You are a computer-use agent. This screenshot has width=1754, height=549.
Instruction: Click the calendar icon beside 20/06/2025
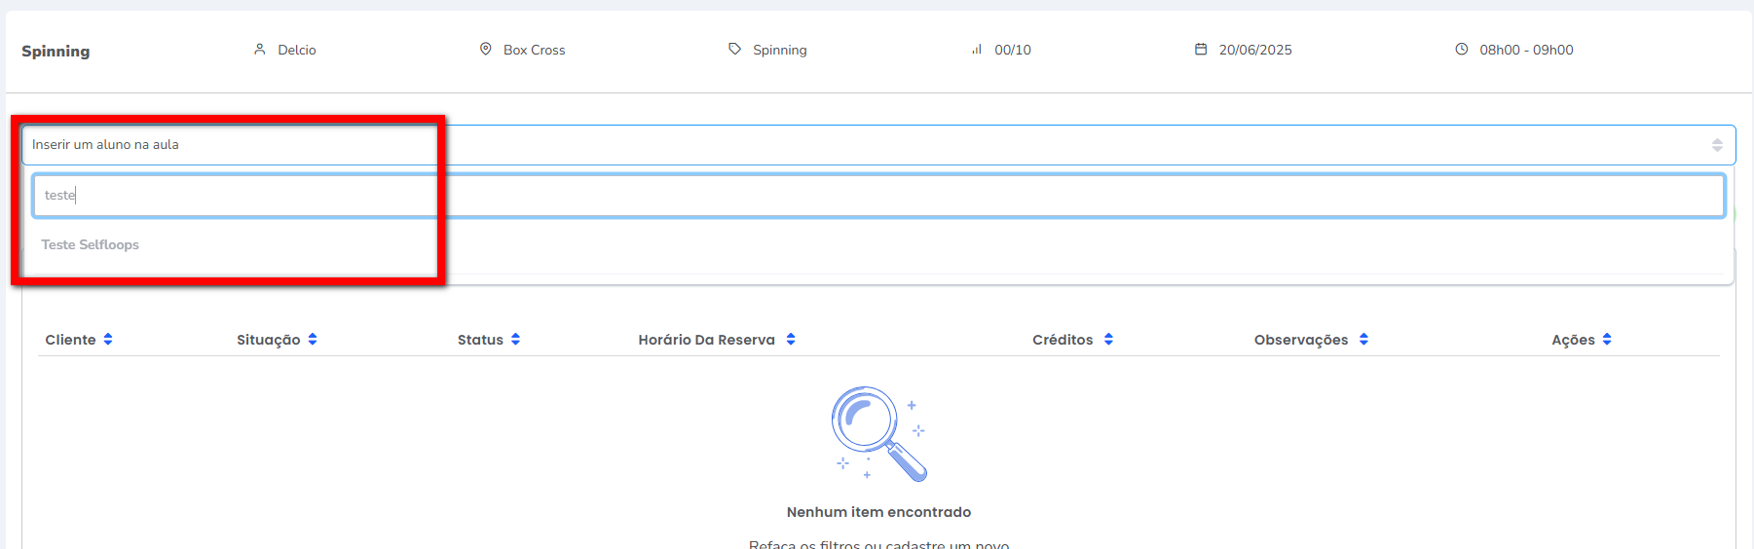point(1201,49)
